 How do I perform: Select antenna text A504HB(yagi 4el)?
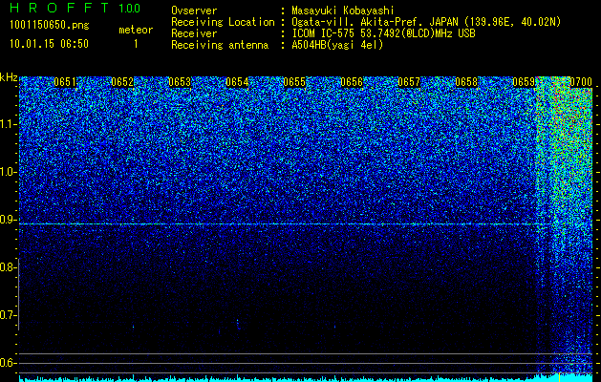[x=337, y=45]
